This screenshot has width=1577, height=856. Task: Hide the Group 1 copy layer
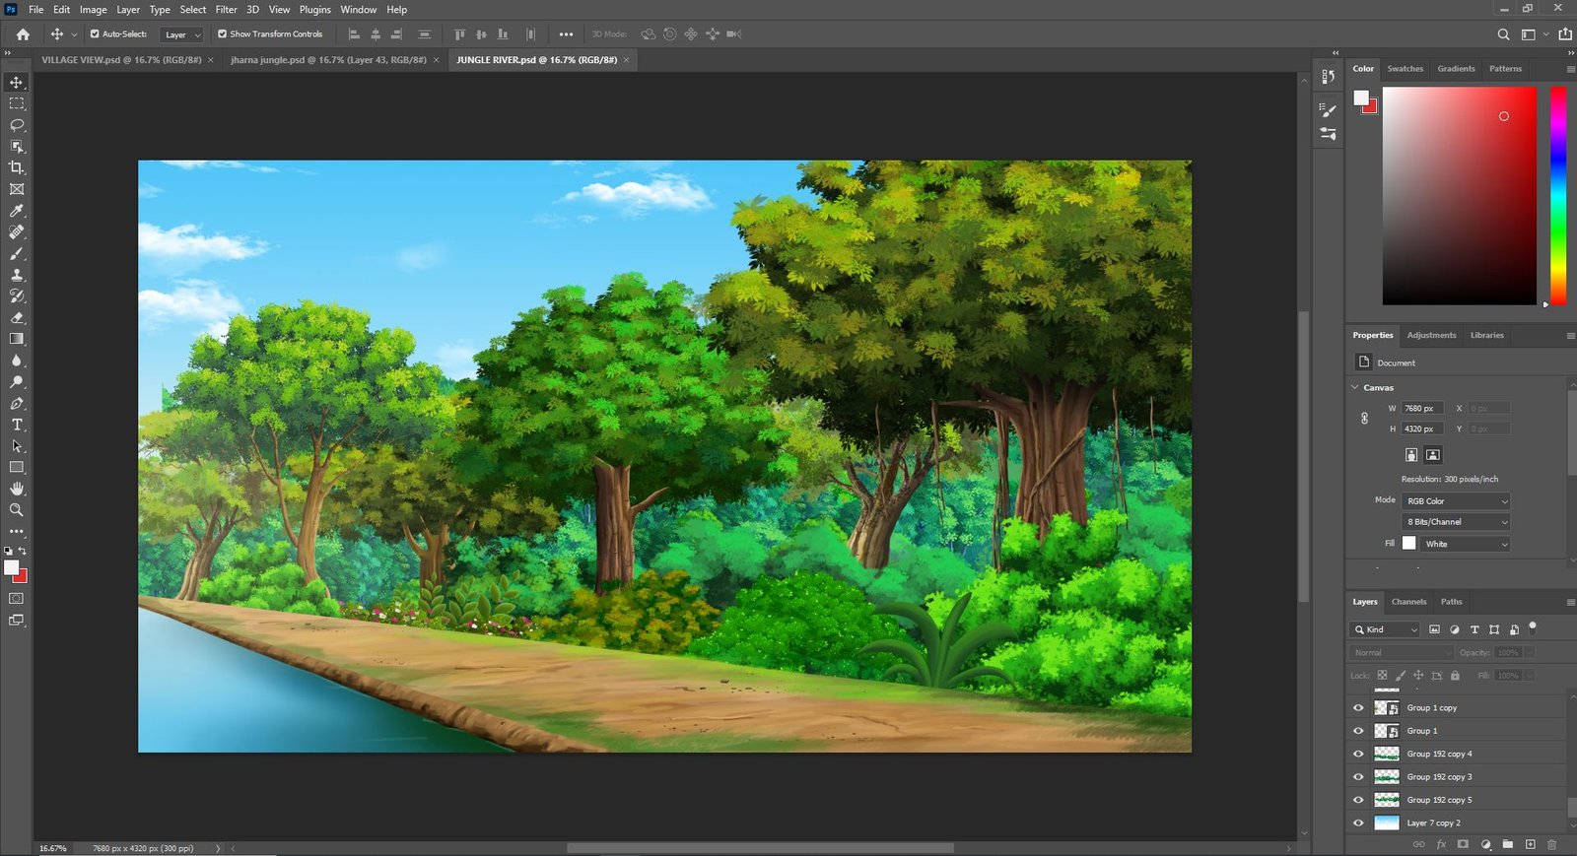[x=1358, y=708]
